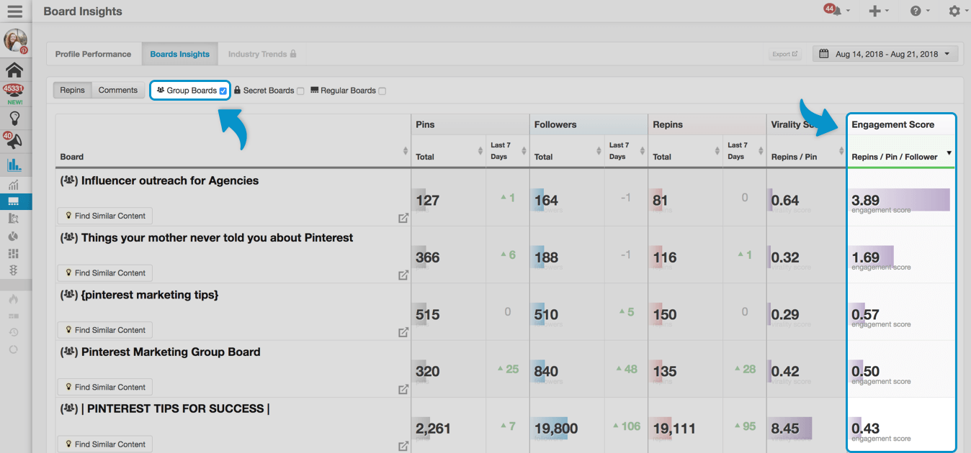Click the megaphone icon in sidebar
Screen dimensions: 971x453
[x=14, y=142]
